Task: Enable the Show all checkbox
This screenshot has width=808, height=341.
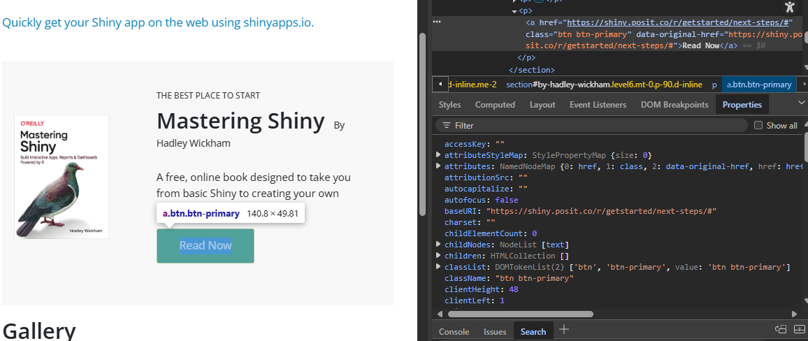Action: click(758, 125)
